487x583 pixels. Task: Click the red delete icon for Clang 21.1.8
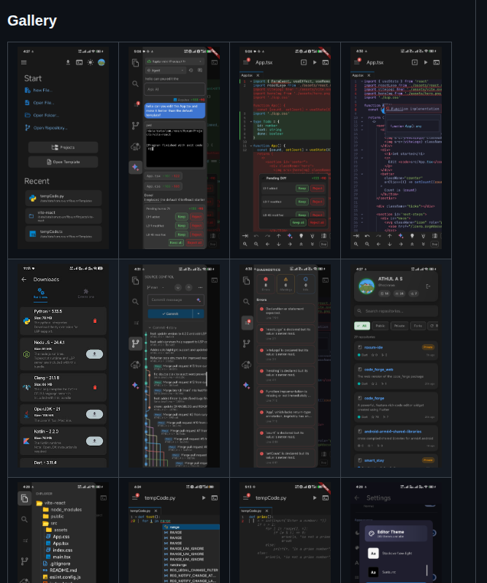point(95,387)
